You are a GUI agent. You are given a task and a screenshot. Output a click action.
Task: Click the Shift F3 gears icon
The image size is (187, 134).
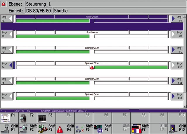pos(43,129)
